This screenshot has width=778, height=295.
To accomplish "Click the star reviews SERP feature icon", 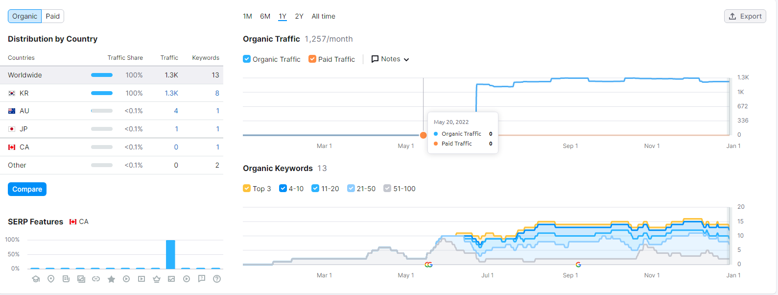I will click(x=111, y=279).
